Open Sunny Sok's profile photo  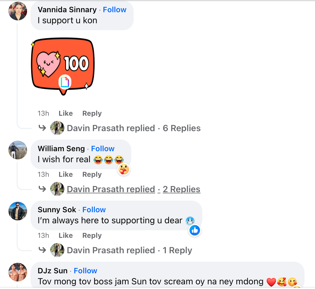tap(18, 211)
